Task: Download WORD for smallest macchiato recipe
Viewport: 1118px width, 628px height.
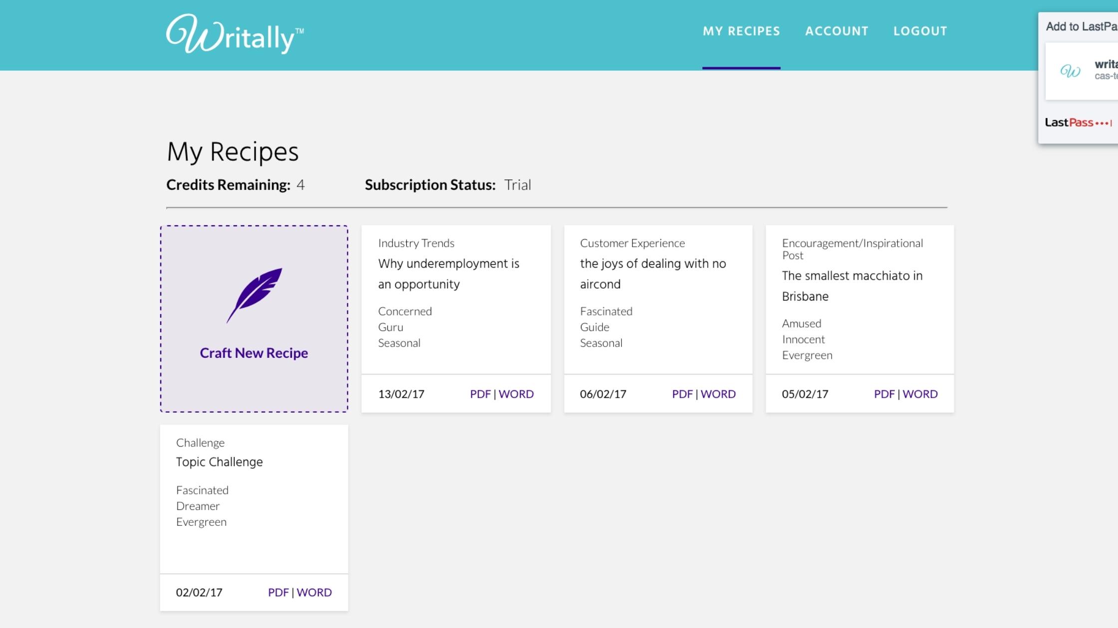Action: click(x=920, y=394)
